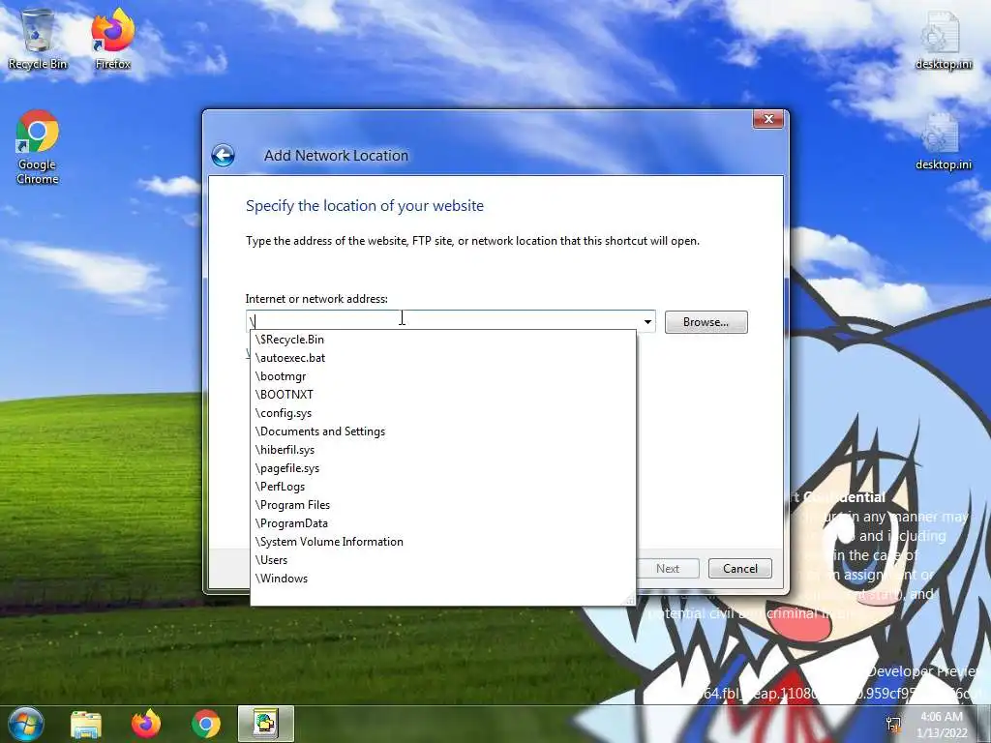This screenshot has width=991, height=743.
Task: Open the Windows Start menu orb
Action: click(26, 724)
